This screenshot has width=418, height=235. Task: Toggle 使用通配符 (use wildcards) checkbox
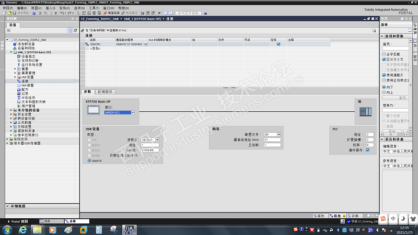[x=384, y=75]
